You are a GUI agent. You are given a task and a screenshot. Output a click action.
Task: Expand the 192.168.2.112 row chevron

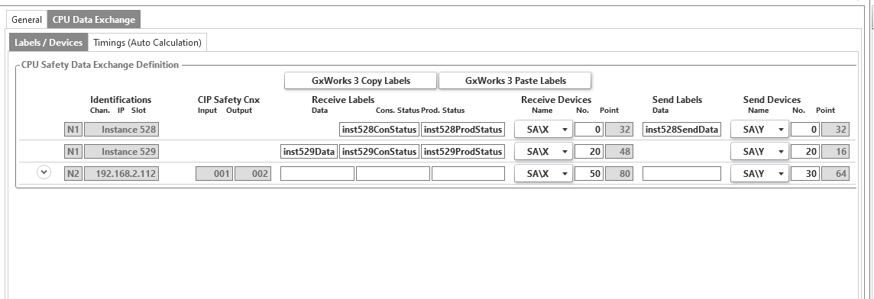click(x=44, y=172)
